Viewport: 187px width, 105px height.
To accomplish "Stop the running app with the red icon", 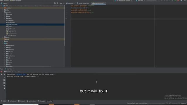I will [x=1, y=72].
